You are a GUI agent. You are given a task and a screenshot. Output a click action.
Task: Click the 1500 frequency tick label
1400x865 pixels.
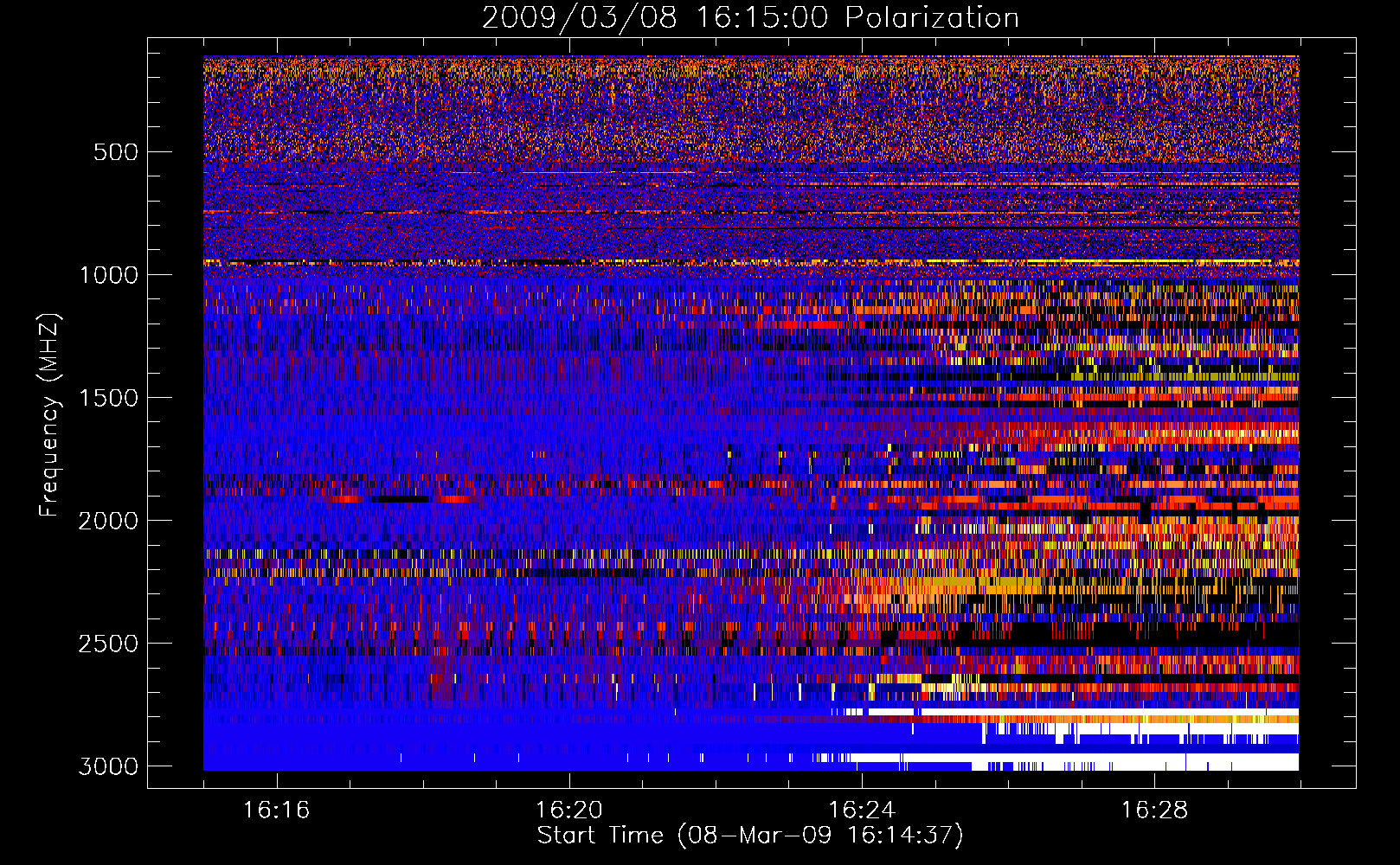click(109, 398)
